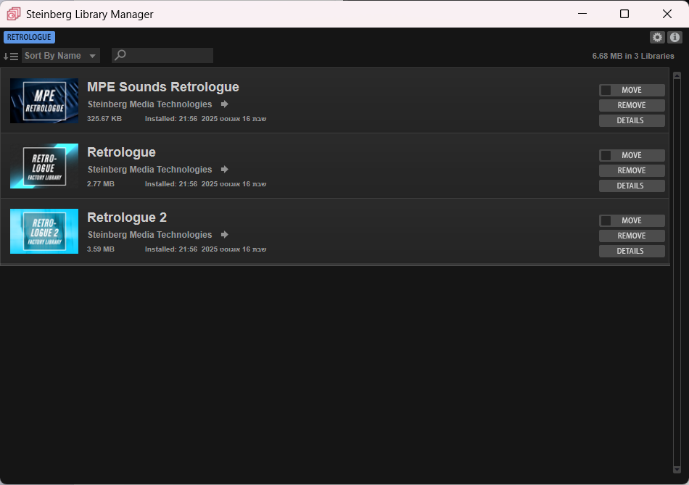Screen dimensions: 689x485
Task: Click the Retrologue Factory Library thumbnail
Action: 44,166
